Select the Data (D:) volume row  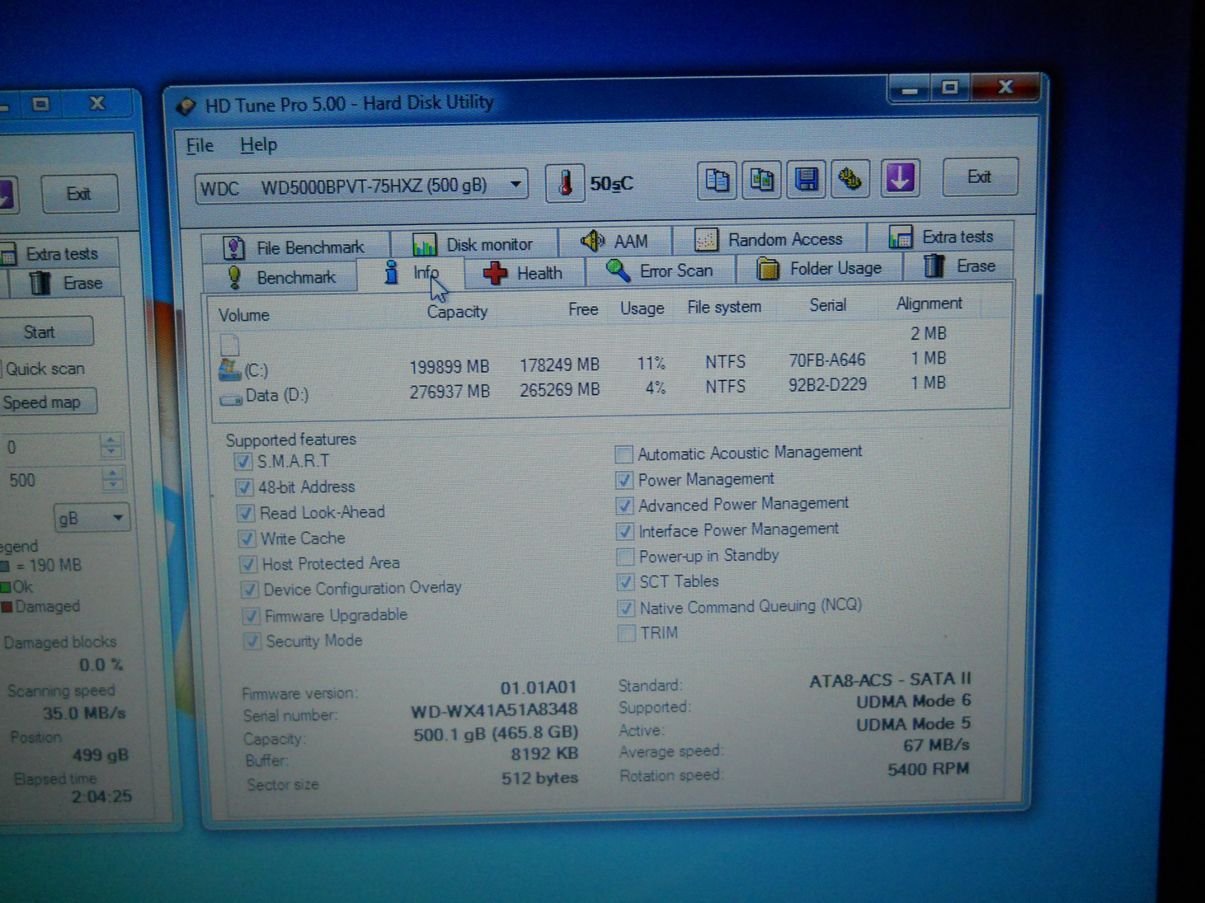[x=277, y=396]
